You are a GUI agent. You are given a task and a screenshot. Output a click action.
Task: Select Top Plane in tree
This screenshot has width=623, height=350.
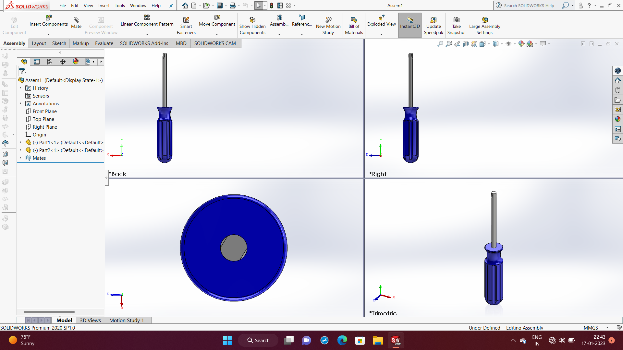(x=40, y=119)
